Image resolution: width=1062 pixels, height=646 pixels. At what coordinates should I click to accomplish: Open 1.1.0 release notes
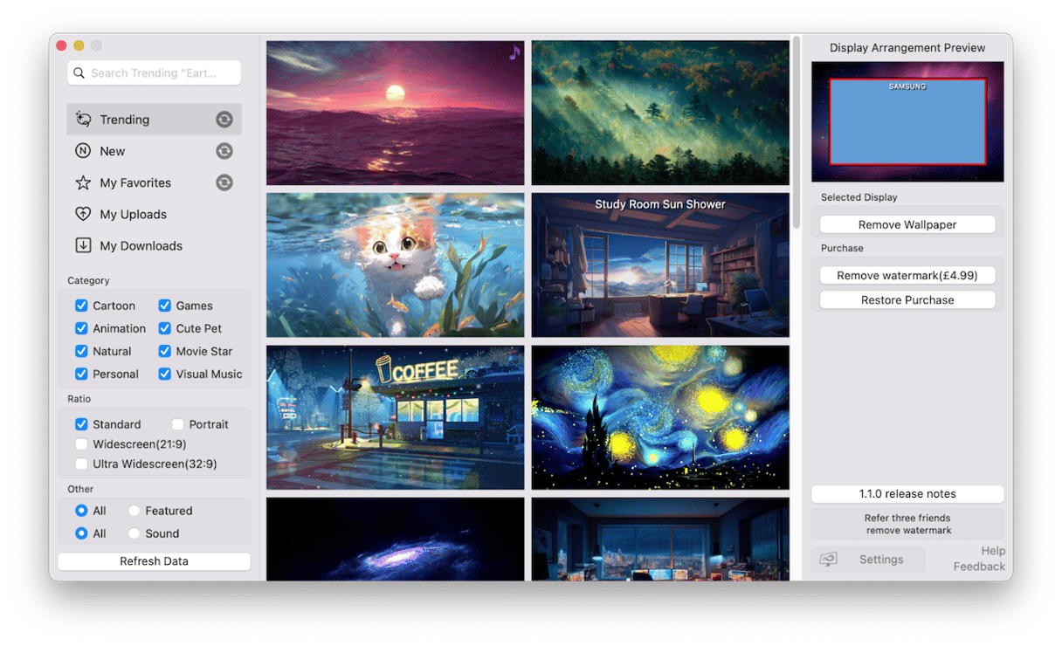click(x=907, y=494)
